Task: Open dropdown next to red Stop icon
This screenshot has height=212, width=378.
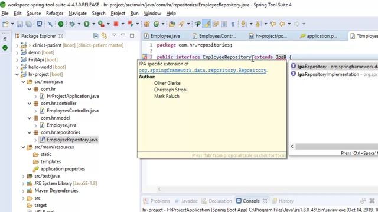Action: pos(123,24)
